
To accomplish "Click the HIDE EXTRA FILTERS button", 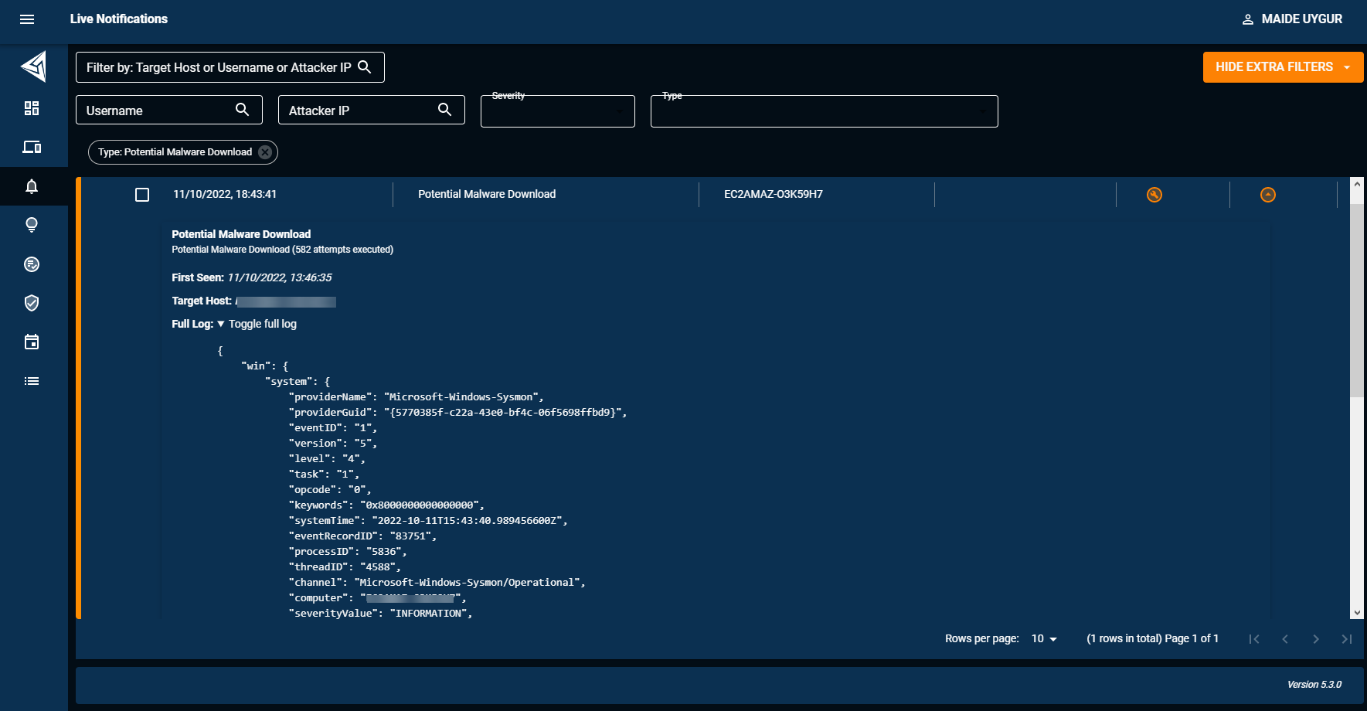I will pos(1283,67).
